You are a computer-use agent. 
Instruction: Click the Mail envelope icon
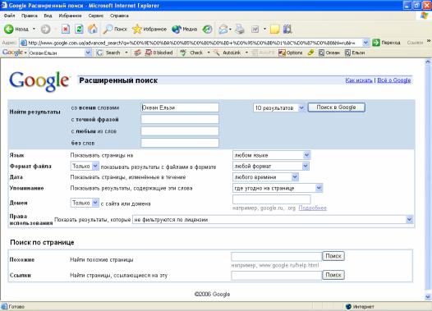(x=223, y=29)
